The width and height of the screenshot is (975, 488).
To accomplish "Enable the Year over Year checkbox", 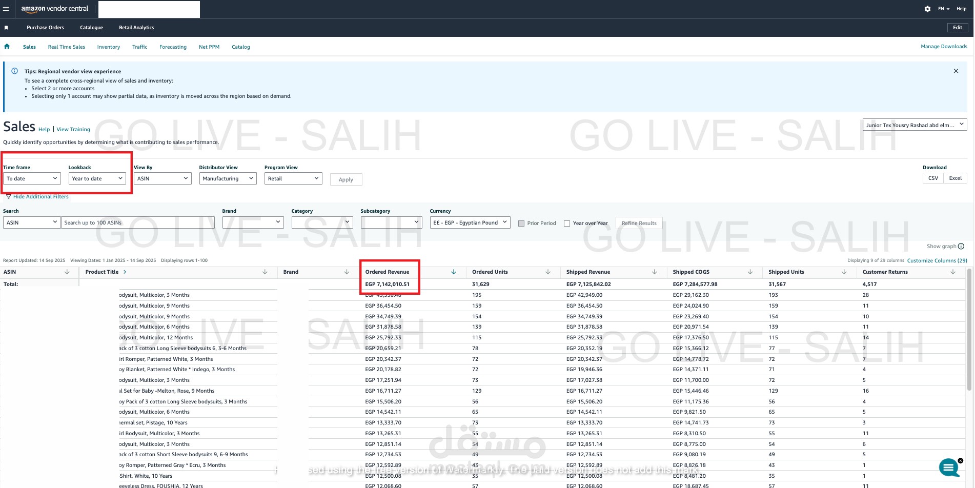I will click(567, 223).
